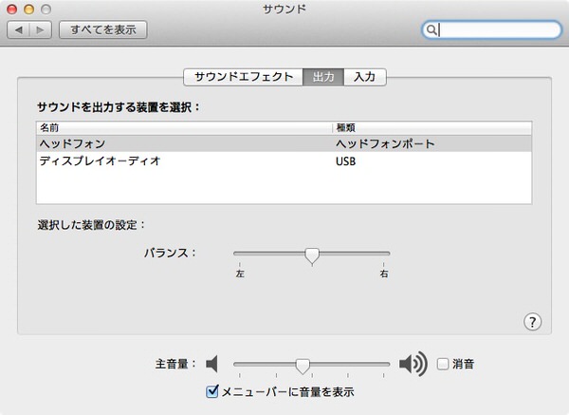Click the 主音量 volume slider thumb

tap(303, 367)
